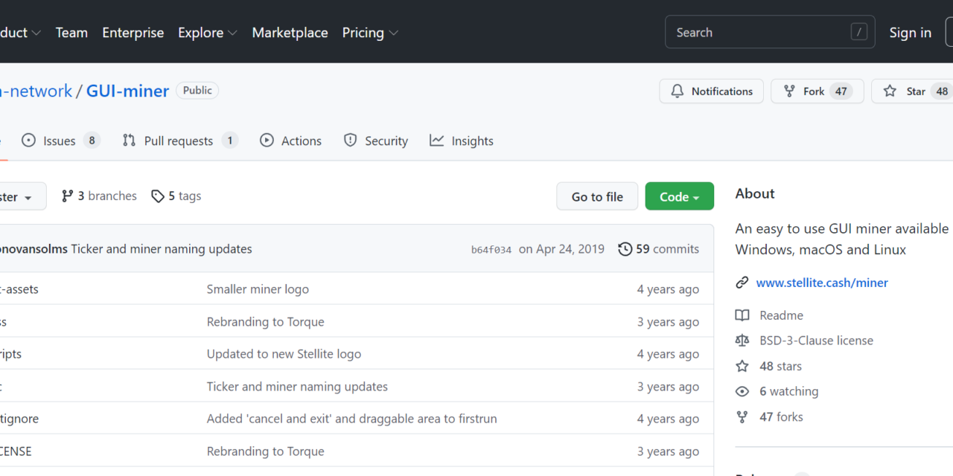953x476 pixels.
Task: Click the link icon beside the miner website
Action: click(x=742, y=282)
